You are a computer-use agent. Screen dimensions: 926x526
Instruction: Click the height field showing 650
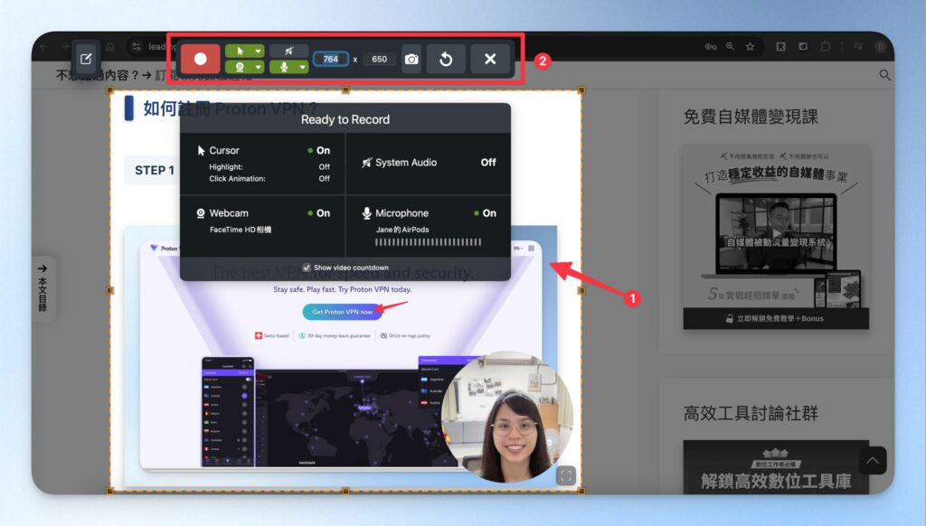pyautogui.click(x=380, y=59)
